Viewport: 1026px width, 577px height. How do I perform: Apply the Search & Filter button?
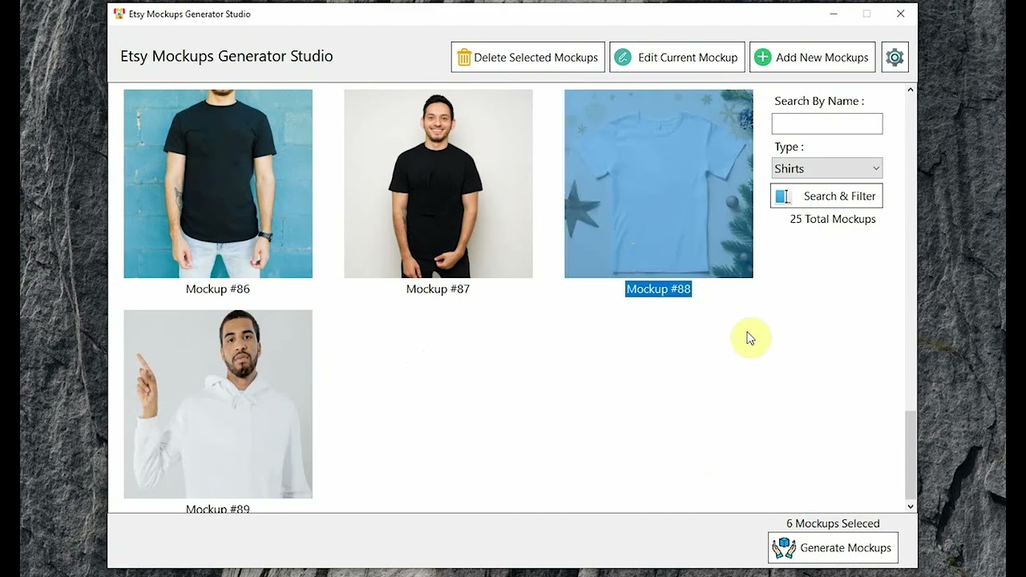pyautogui.click(x=826, y=196)
